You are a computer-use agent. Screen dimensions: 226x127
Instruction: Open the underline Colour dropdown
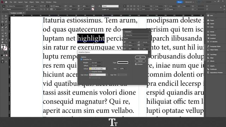click(x=107, y=69)
